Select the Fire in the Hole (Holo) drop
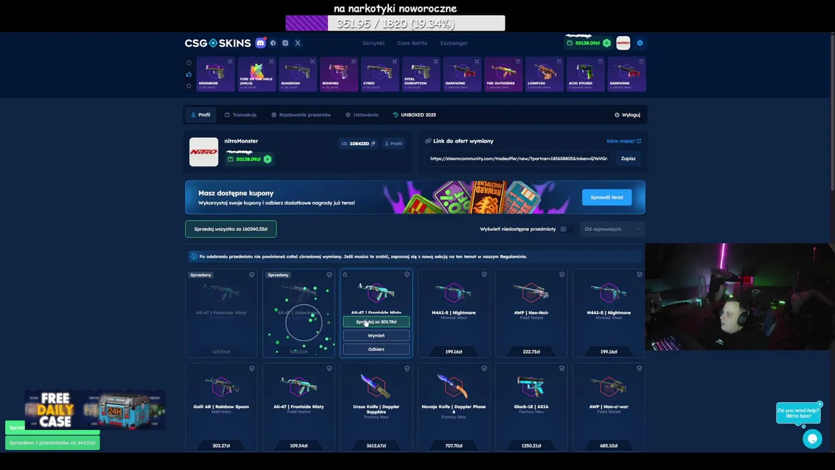 [x=256, y=74]
